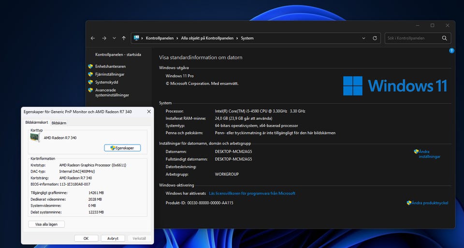Image resolution: width=464 pixels, height=248 pixels.
Task: Click the blue help question mark icon
Action: click(x=451, y=50)
